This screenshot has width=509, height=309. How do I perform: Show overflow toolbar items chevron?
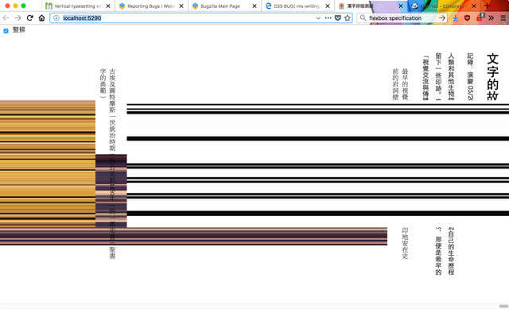click(492, 18)
